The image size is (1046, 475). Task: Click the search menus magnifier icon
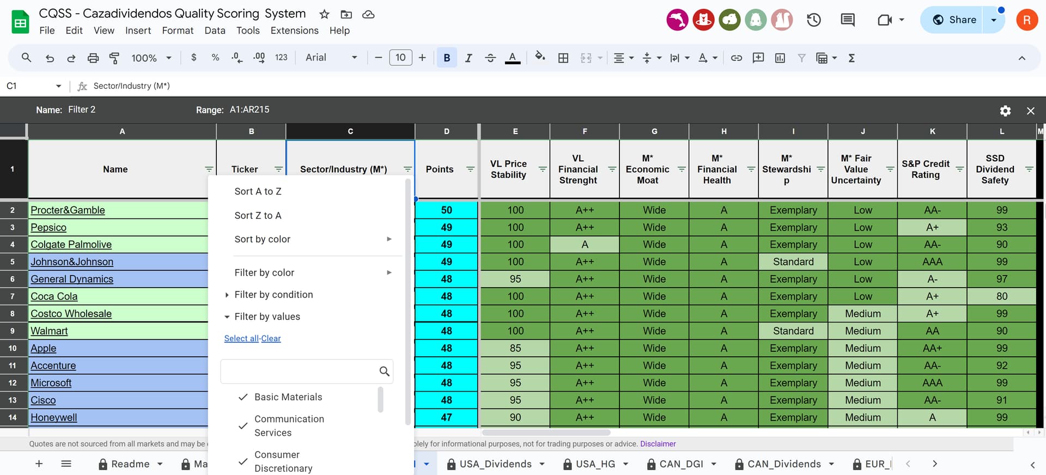tap(26, 58)
